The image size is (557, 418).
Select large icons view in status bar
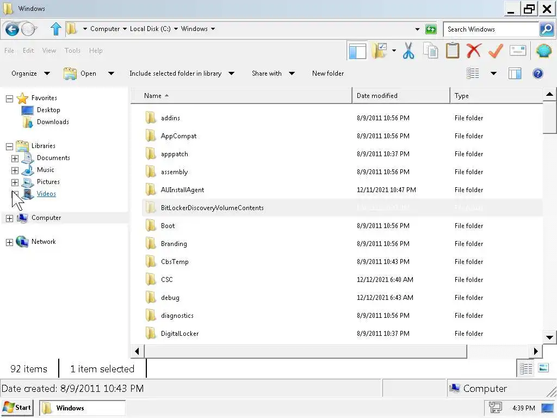pyautogui.click(x=543, y=368)
